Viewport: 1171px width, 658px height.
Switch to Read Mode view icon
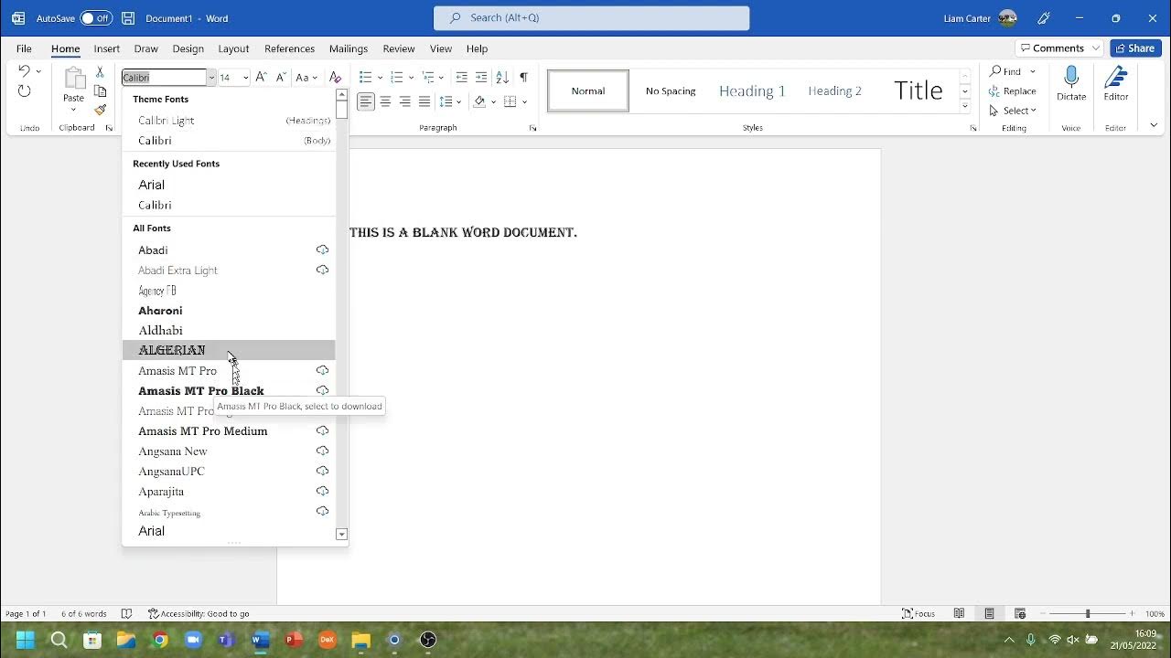pyautogui.click(x=959, y=614)
